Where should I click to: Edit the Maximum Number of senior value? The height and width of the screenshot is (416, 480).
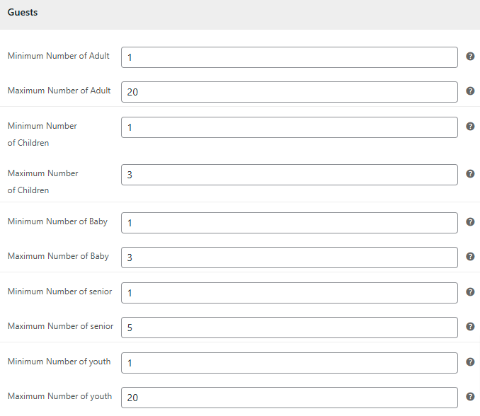[290, 328]
